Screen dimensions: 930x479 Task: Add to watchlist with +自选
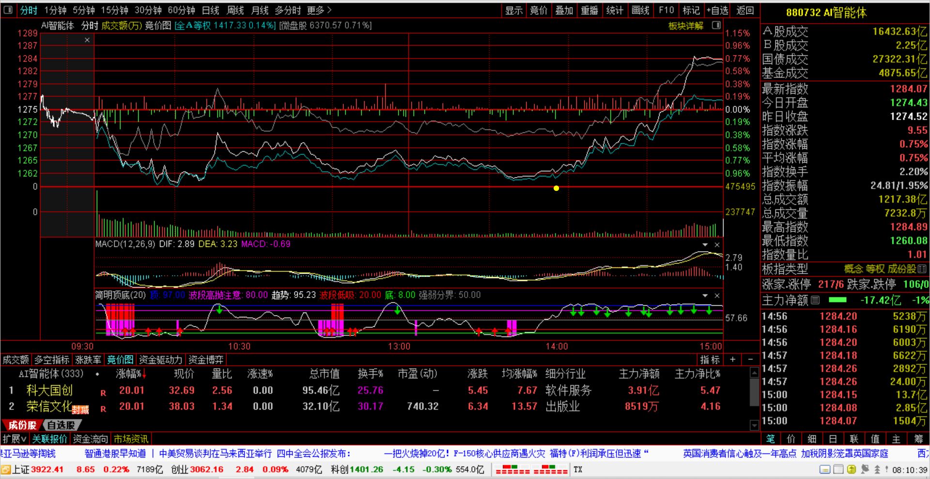tap(717, 10)
